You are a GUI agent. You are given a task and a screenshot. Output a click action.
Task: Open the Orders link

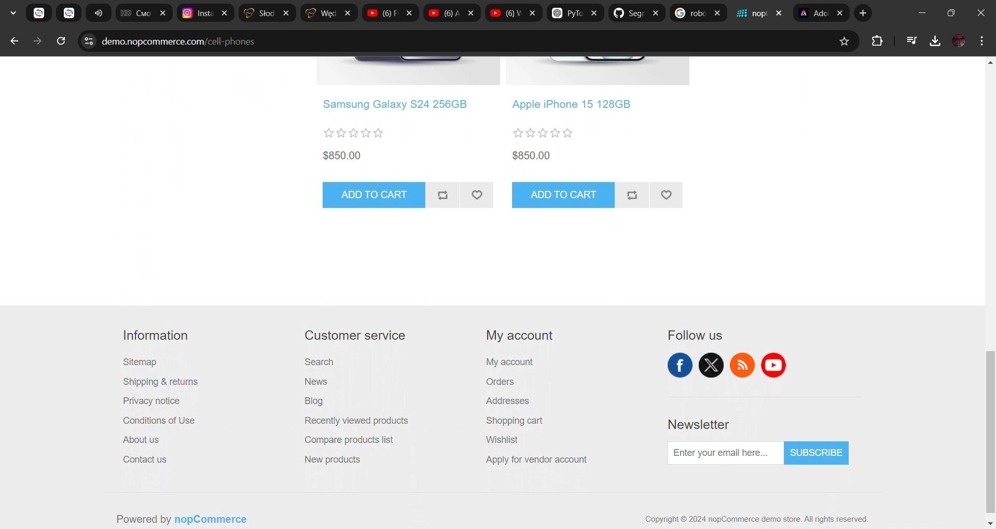500,382
